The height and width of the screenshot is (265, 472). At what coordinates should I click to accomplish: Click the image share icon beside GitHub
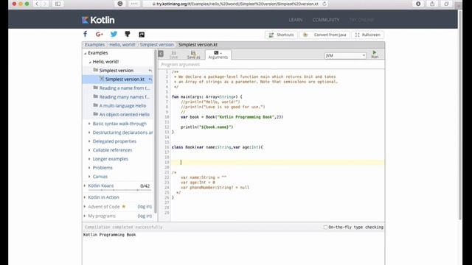[142, 35]
